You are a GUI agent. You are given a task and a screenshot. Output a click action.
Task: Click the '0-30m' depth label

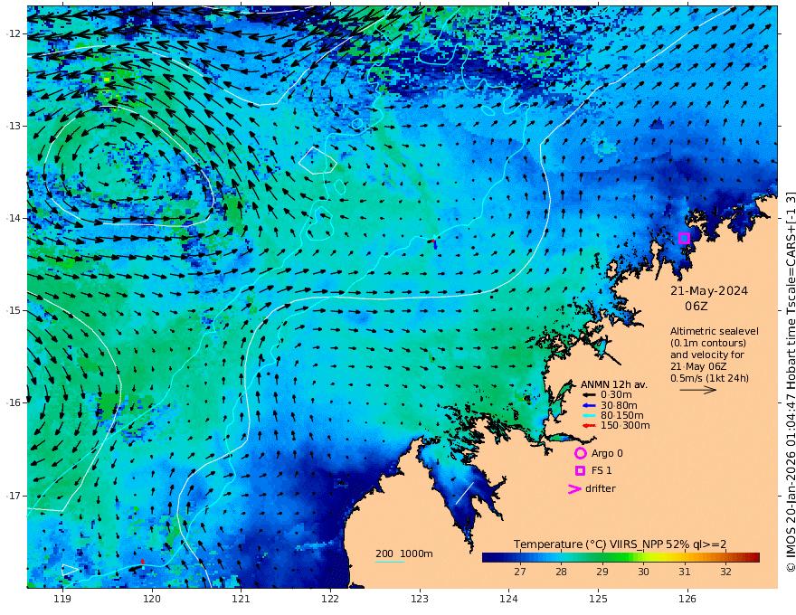[x=616, y=394]
